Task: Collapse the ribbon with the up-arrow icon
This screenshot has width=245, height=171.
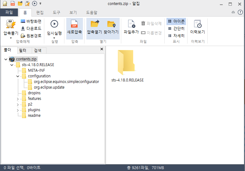Action: [233, 12]
